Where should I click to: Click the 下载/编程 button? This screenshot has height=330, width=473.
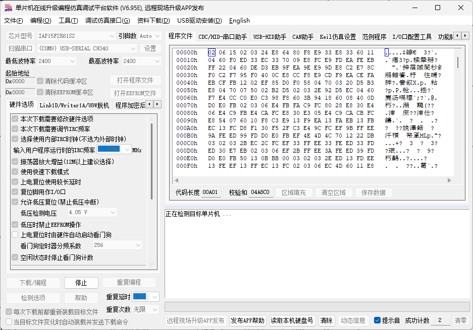33,283
